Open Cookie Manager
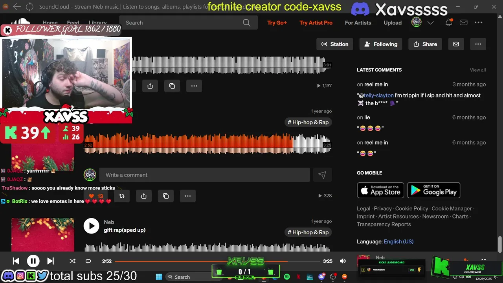This screenshot has height=283, width=503. coord(452,209)
